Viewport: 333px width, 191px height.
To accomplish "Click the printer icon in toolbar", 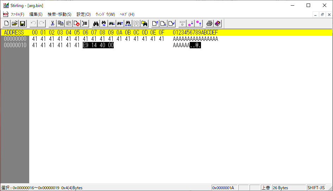I will coord(209,24).
